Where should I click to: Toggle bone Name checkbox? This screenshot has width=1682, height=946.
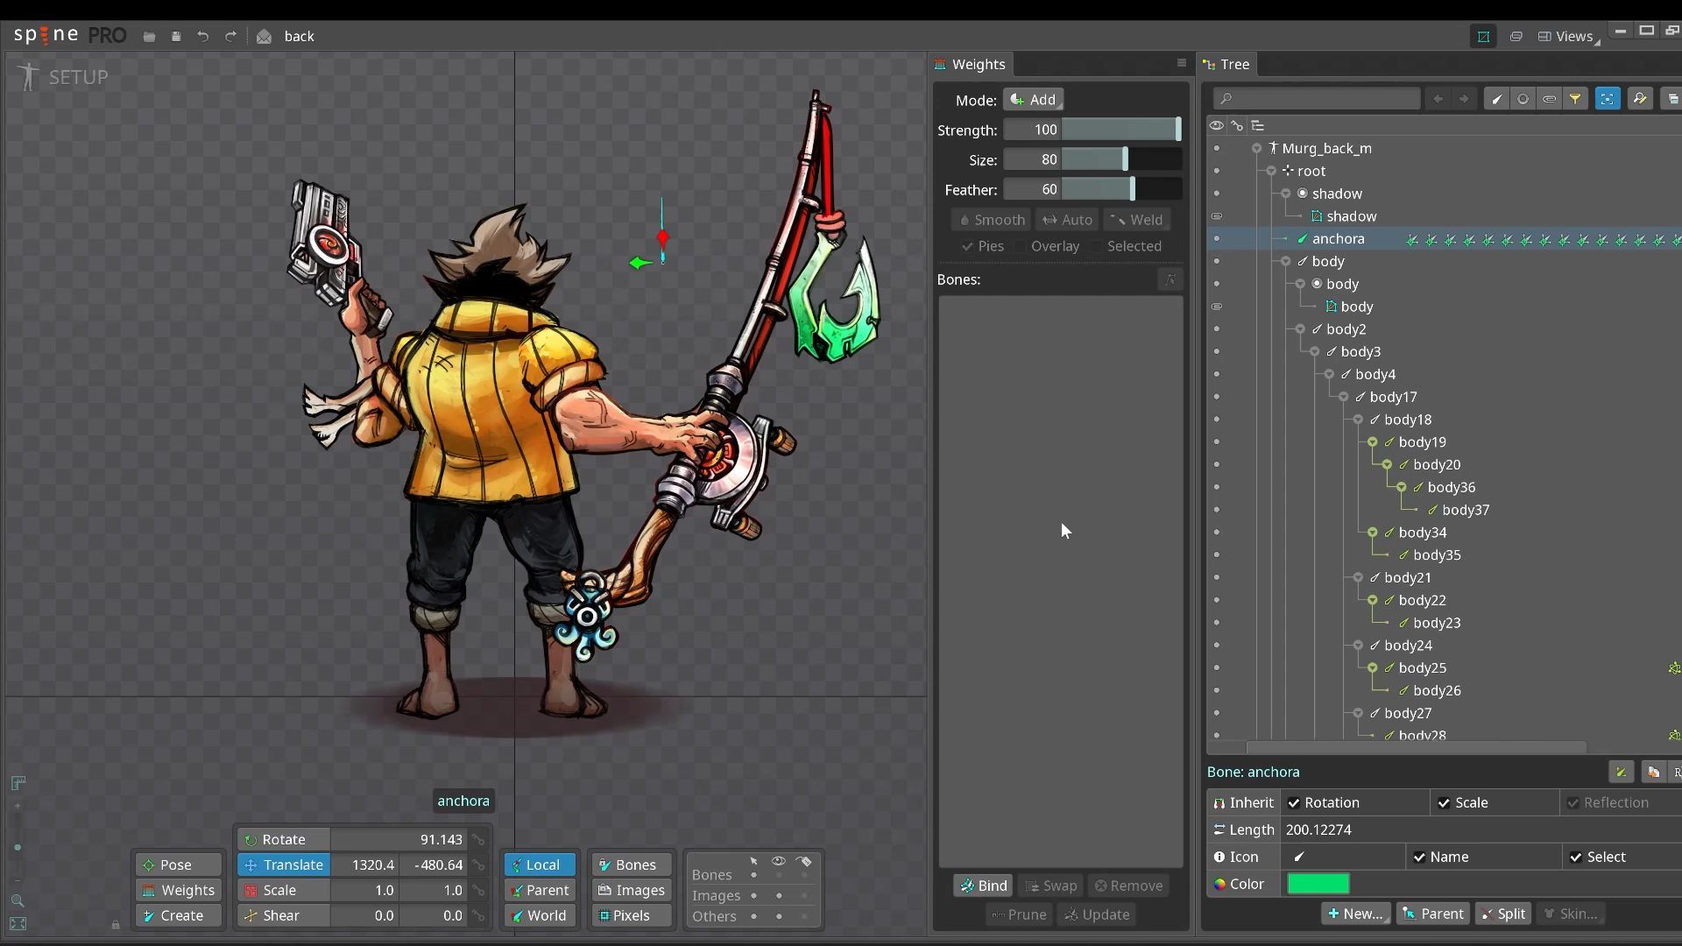(1419, 858)
